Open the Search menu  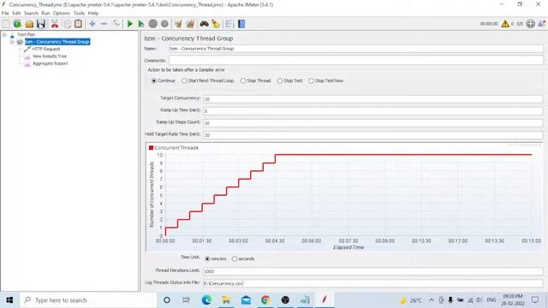click(x=31, y=13)
